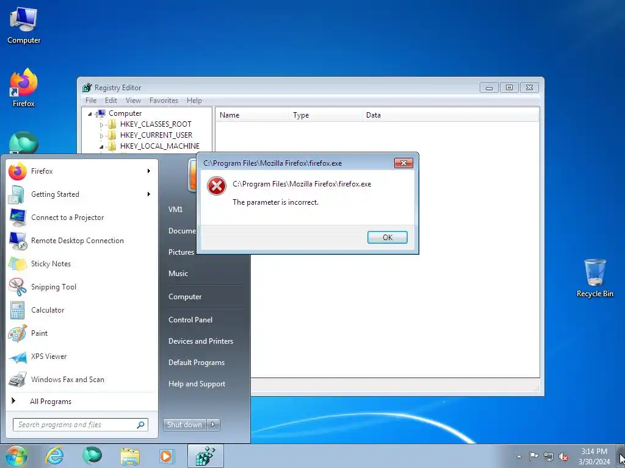Close the firefox.exe error dialog with X
Image resolution: width=625 pixels, height=468 pixels.
(403, 163)
